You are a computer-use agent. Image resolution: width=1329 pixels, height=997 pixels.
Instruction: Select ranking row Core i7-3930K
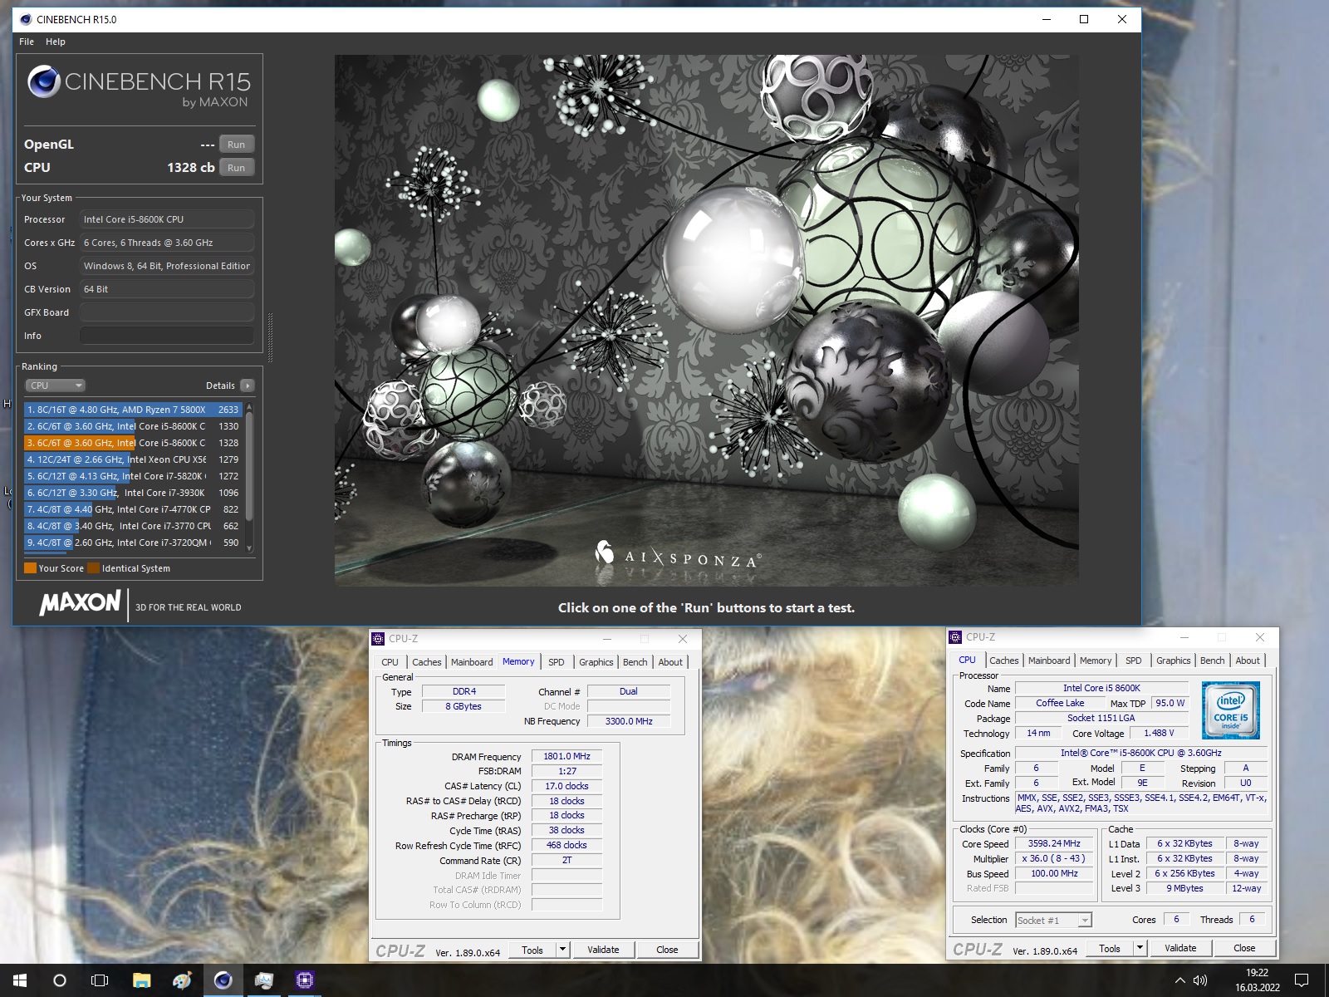[133, 493]
